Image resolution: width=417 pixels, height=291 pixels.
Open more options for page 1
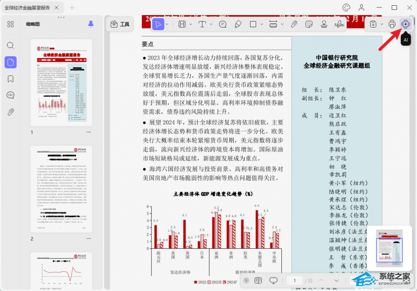click(88, 132)
